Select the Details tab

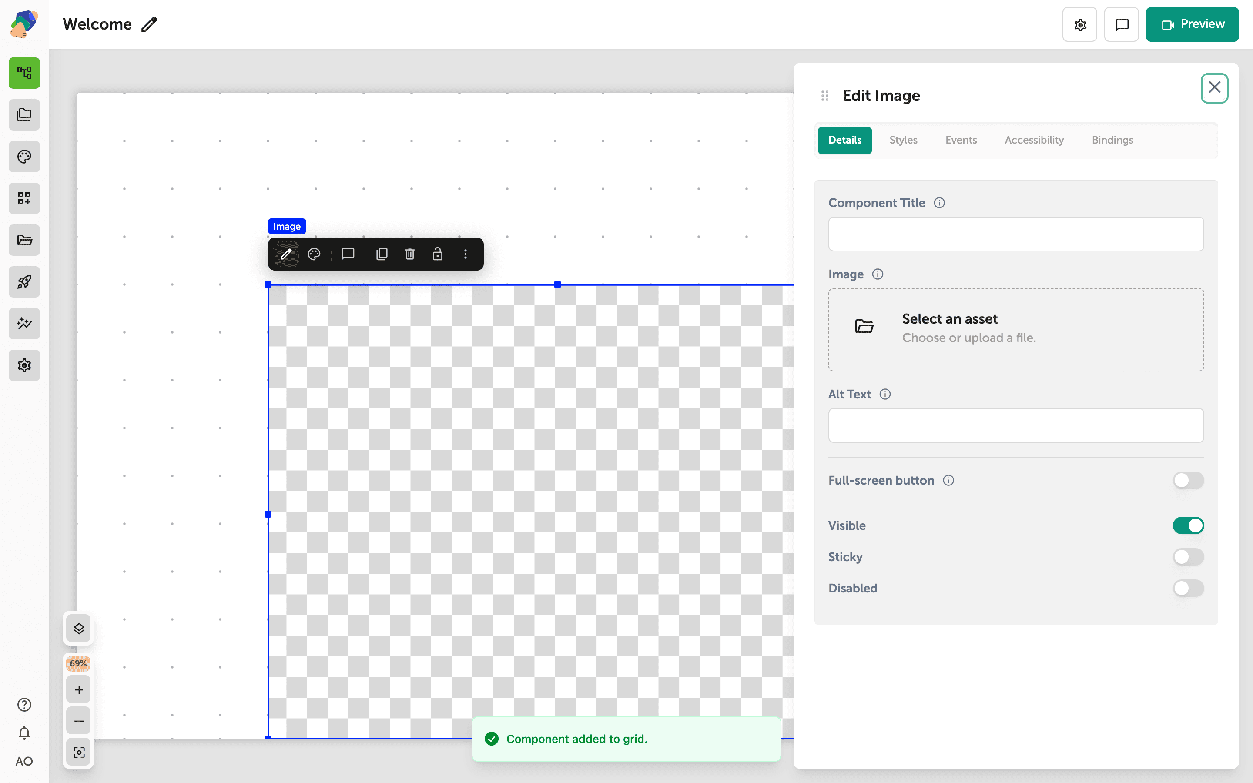(x=845, y=141)
